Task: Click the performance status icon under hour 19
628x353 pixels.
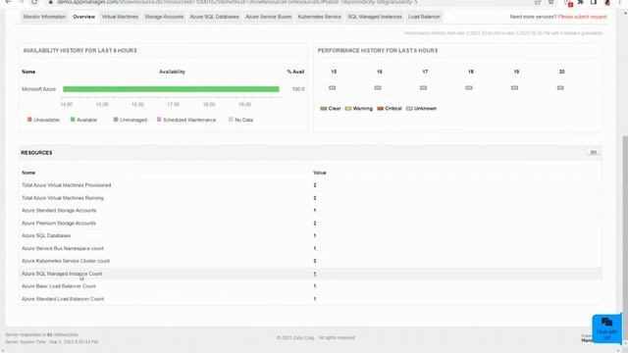Action: 514,87
